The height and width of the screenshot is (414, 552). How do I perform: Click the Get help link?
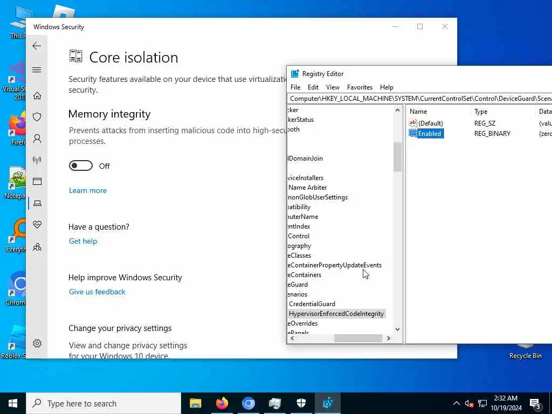tap(82, 241)
